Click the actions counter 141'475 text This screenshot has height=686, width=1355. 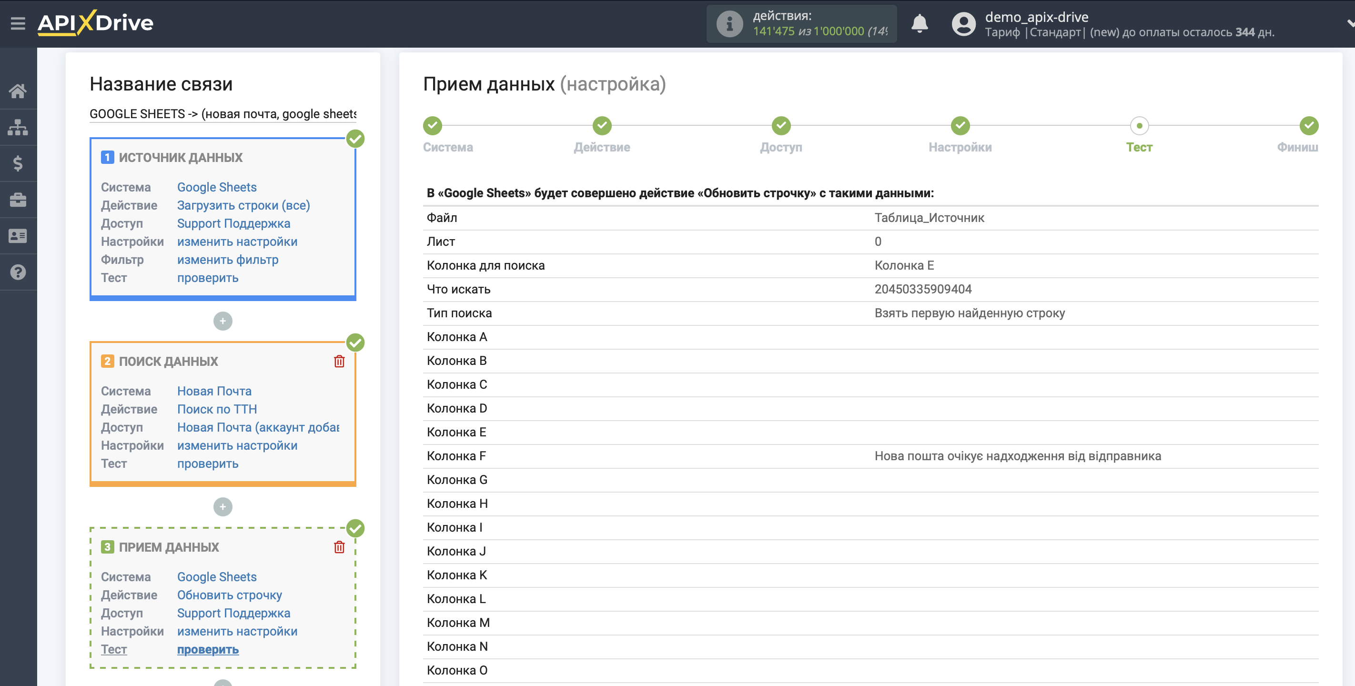[x=773, y=31]
